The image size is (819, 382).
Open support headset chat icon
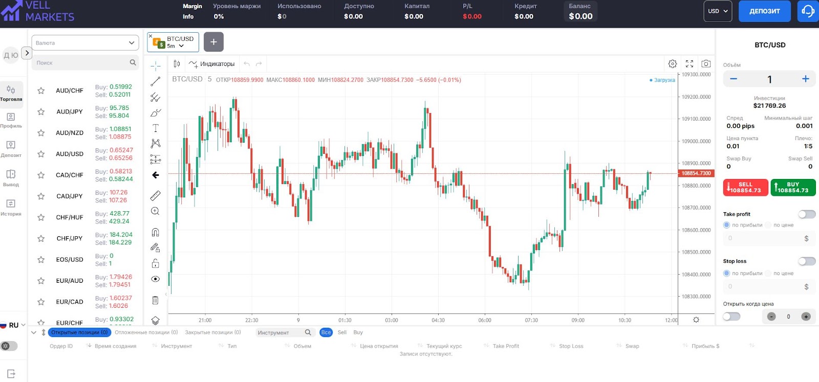808,11
